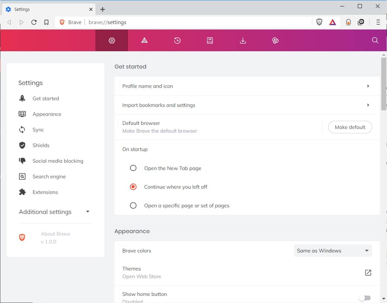
Task: Open the Settings gear tab in pink toolbar
Action: click(x=112, y=40)
